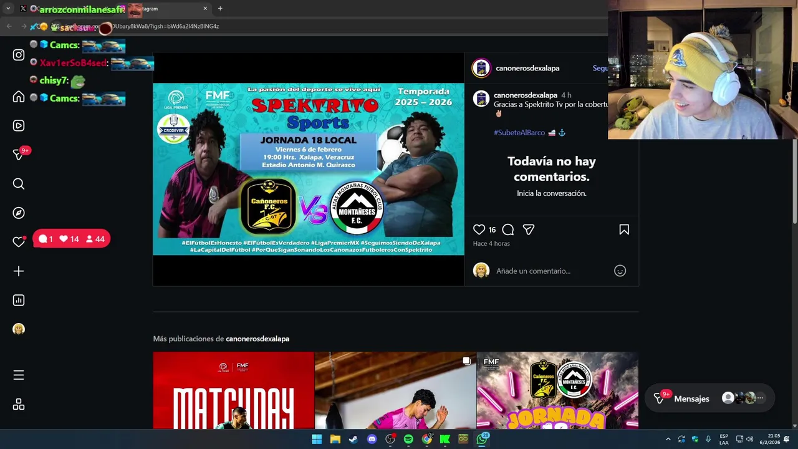Open the Dashboard insights icon

click(x=19, y=300)
